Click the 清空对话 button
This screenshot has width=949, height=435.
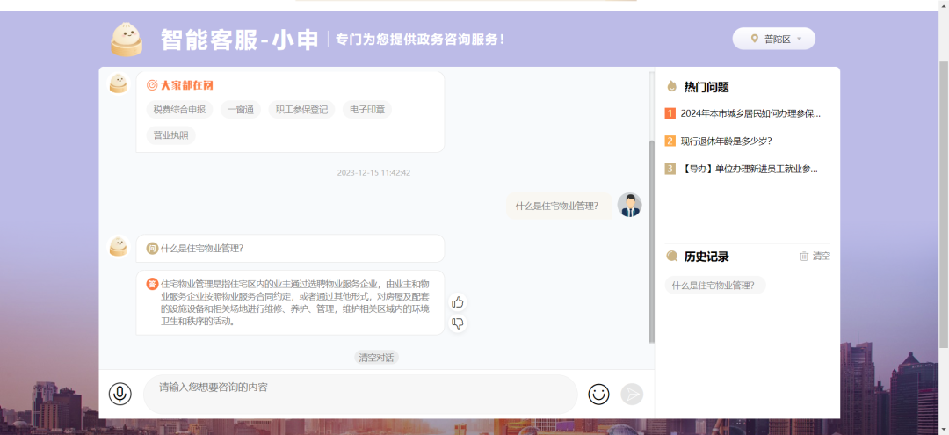(x=377, y=358)
